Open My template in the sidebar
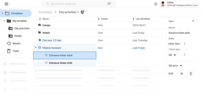 click(20, 21)
